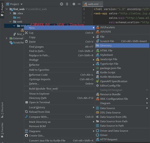This screenshot has height=143, width=150.
Task: Click the collapse all icon in Project toolbar
Action: 67,4
